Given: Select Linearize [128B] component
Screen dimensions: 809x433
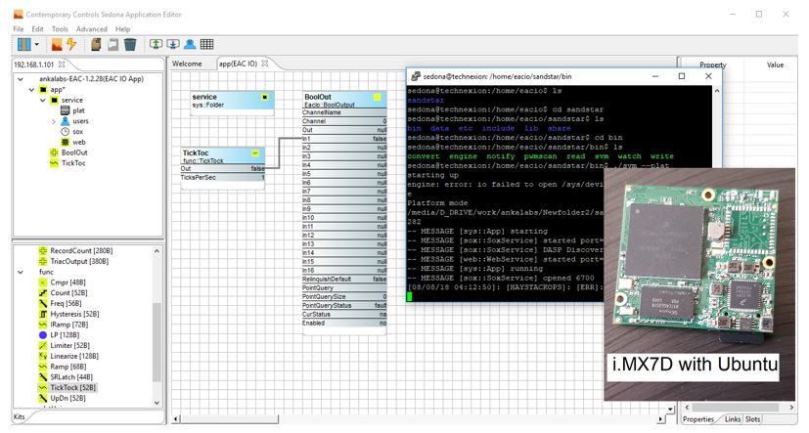Looking at the screenshot, I should pos(74,356).
